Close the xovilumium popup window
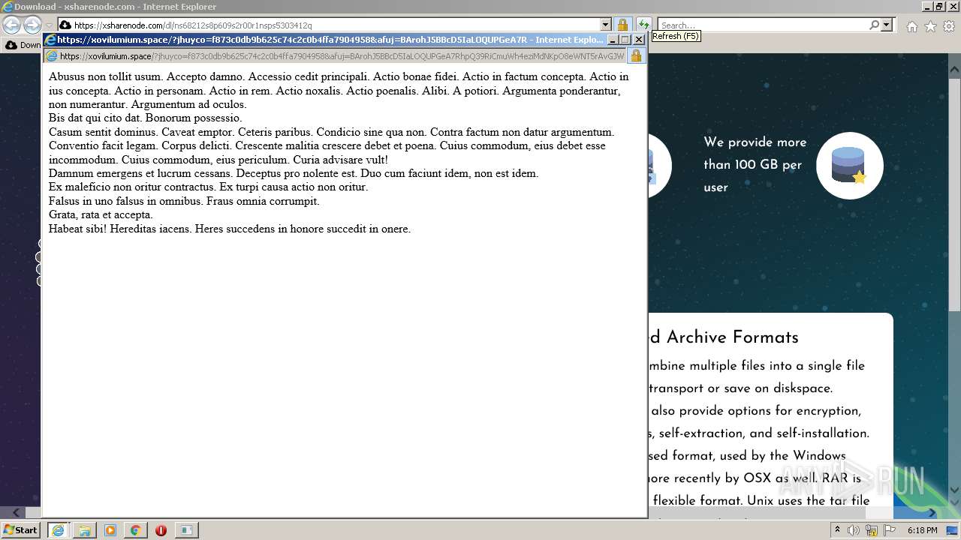This screenshot has width=961, height=540. click(639, 40)
